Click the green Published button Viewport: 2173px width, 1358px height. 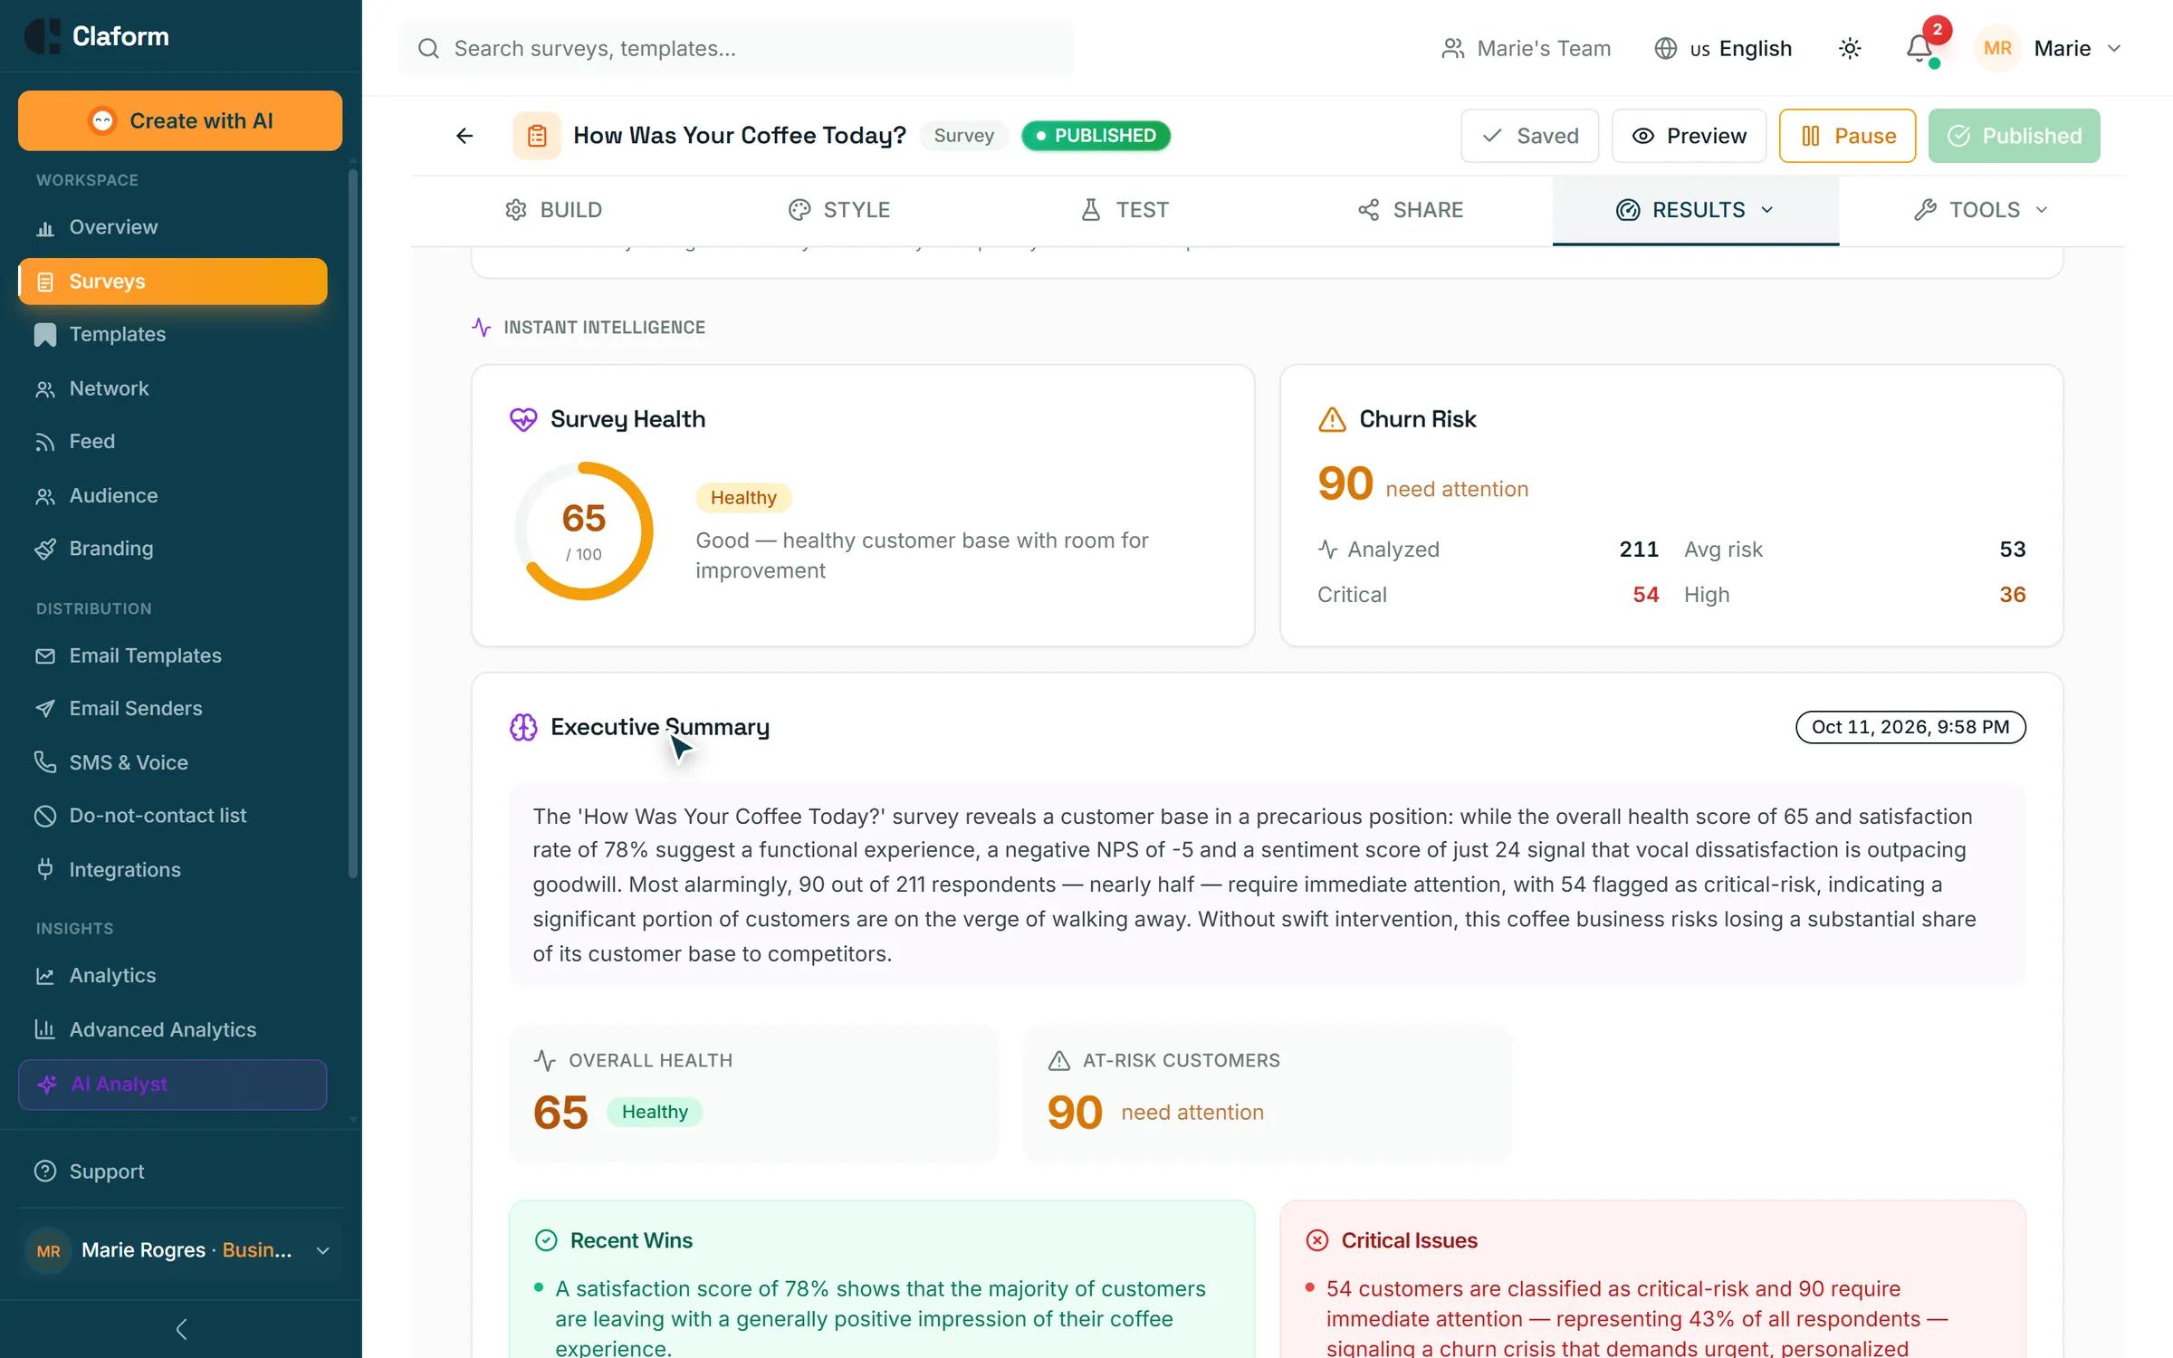coord(2014,136)
